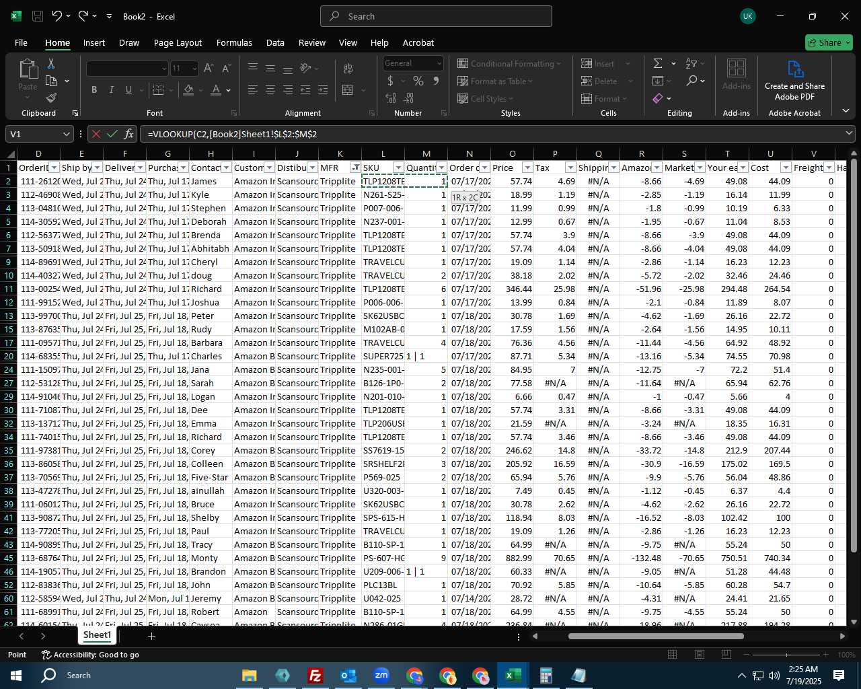Click the Insert Function fx icon
Viewport: 861px width, 689px height.
(x=129, y=134)
